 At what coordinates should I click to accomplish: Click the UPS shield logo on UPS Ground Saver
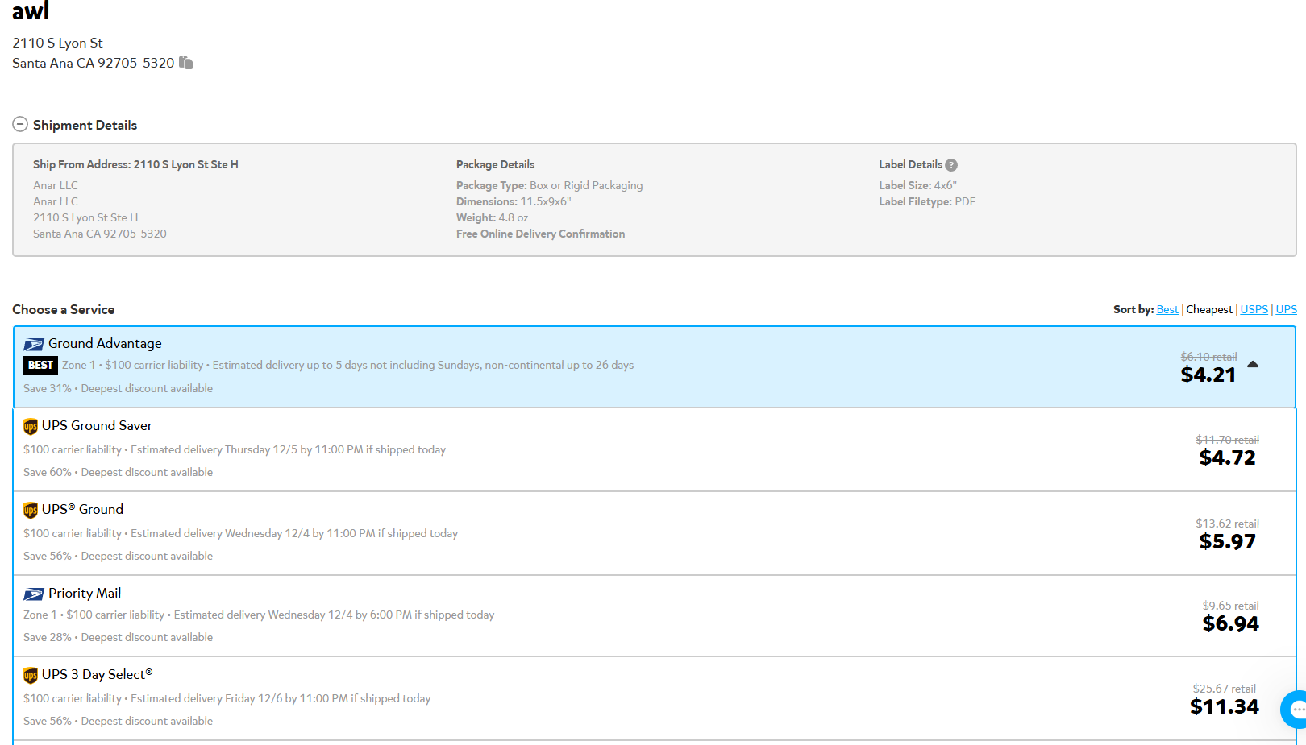[31, 426]
